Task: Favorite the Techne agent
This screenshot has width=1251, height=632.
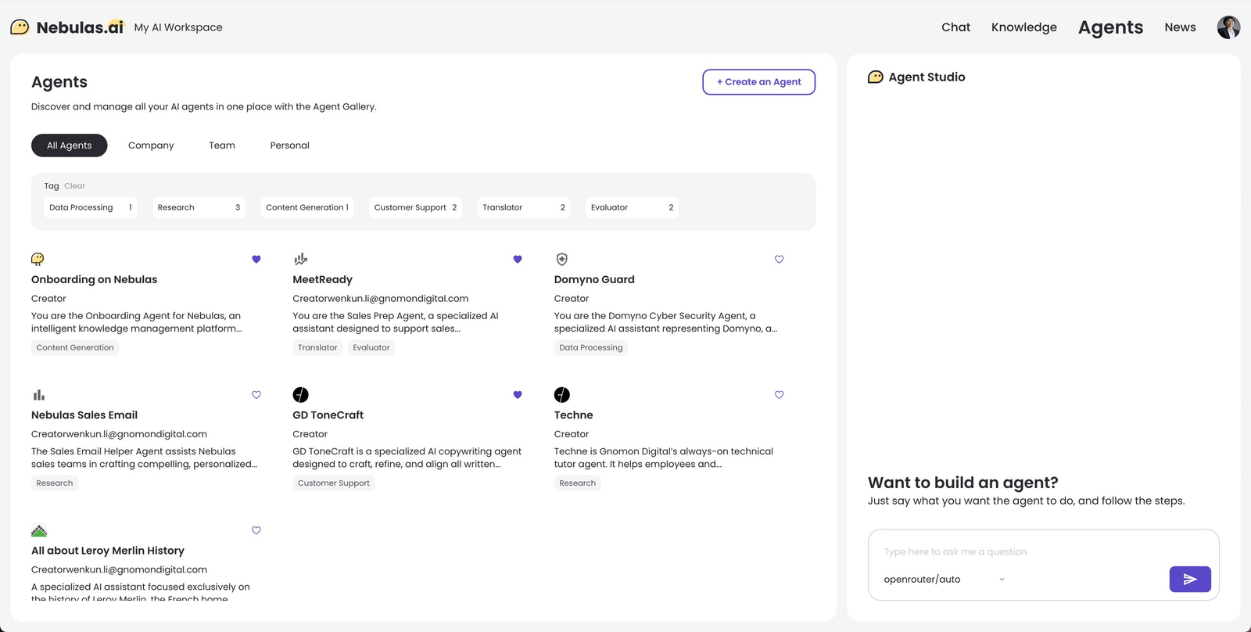Action: [x=779, y=395]
